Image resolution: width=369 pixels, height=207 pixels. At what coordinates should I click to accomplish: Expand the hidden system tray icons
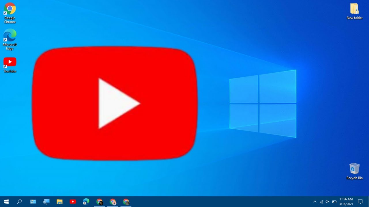[315, 202]
